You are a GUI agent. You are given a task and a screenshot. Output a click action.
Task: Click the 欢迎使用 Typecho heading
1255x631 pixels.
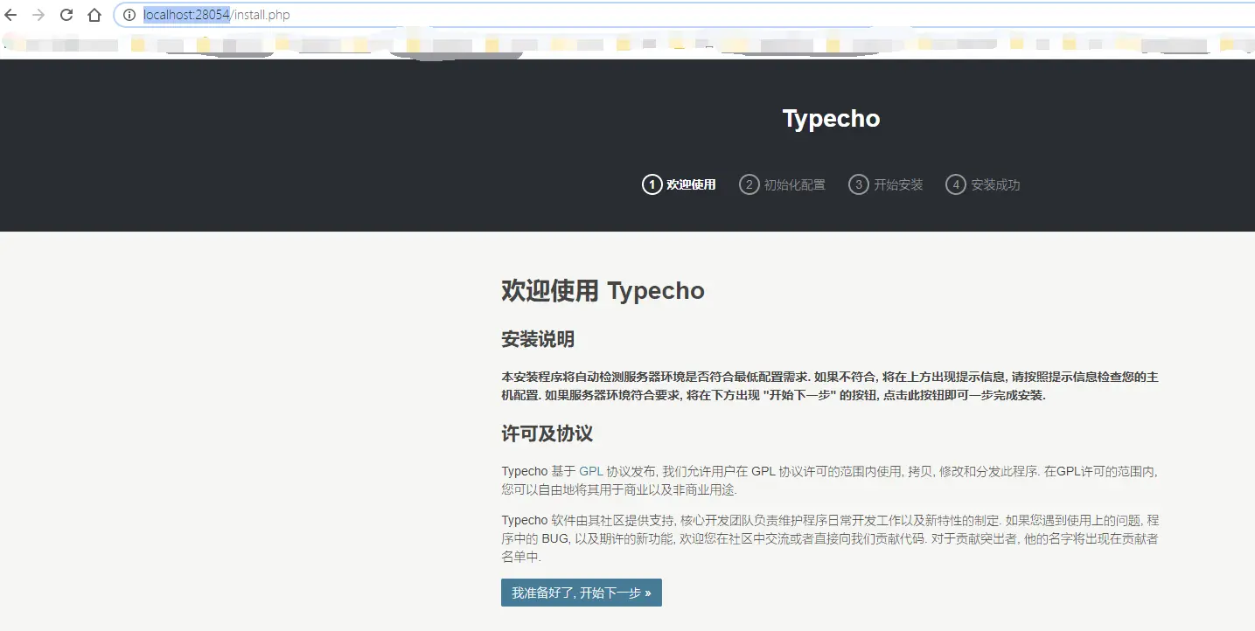click(603, 290)
